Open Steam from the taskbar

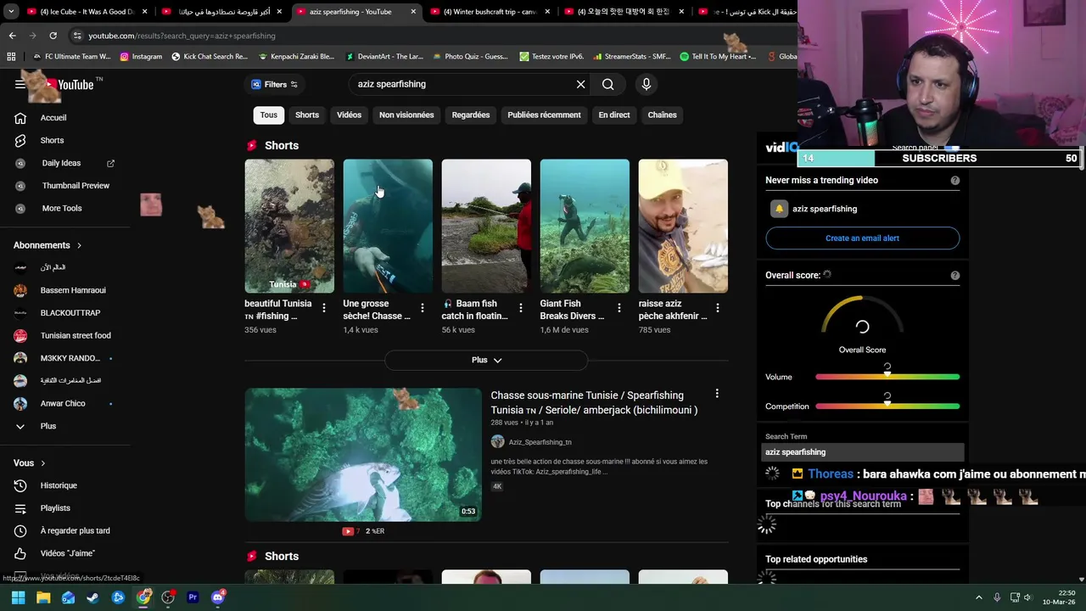(x=92, y=597)
